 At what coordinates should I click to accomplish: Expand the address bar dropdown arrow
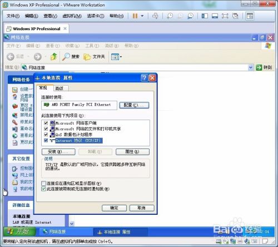(x=251, y=67)
